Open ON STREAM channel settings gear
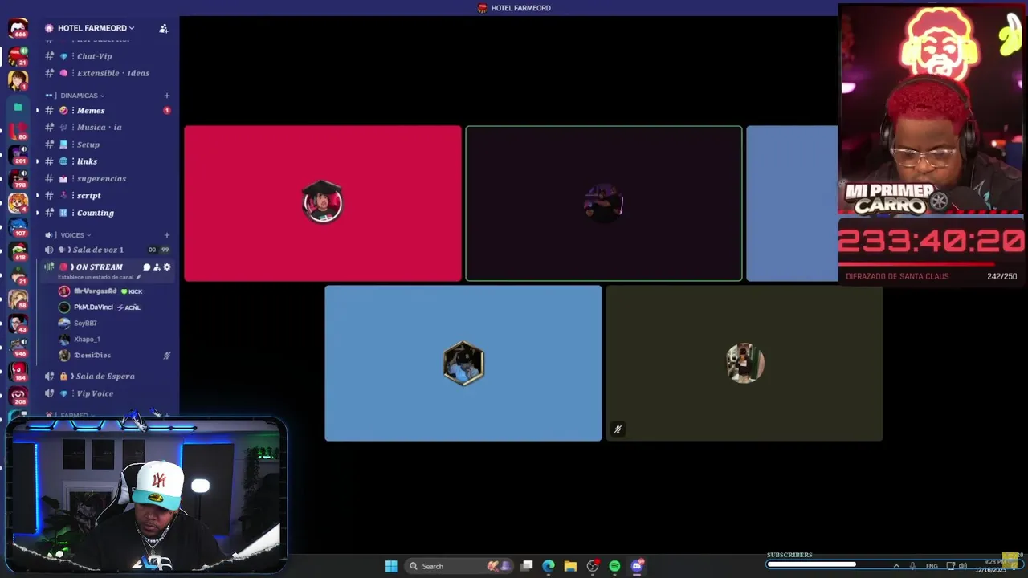 (167, 267)
